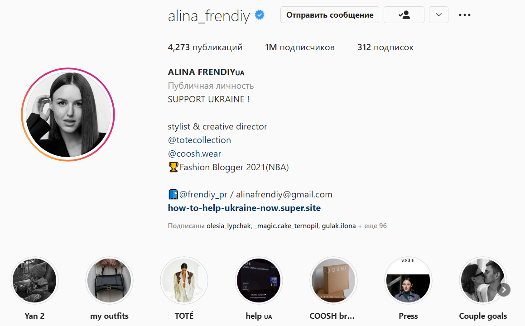Open the three-dots more options menu
The width and height of the screenshot is (525, 326).
click(464, 15)
